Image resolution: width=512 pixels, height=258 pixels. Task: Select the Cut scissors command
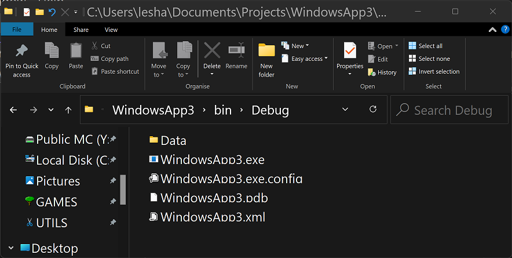coord(101,46)
